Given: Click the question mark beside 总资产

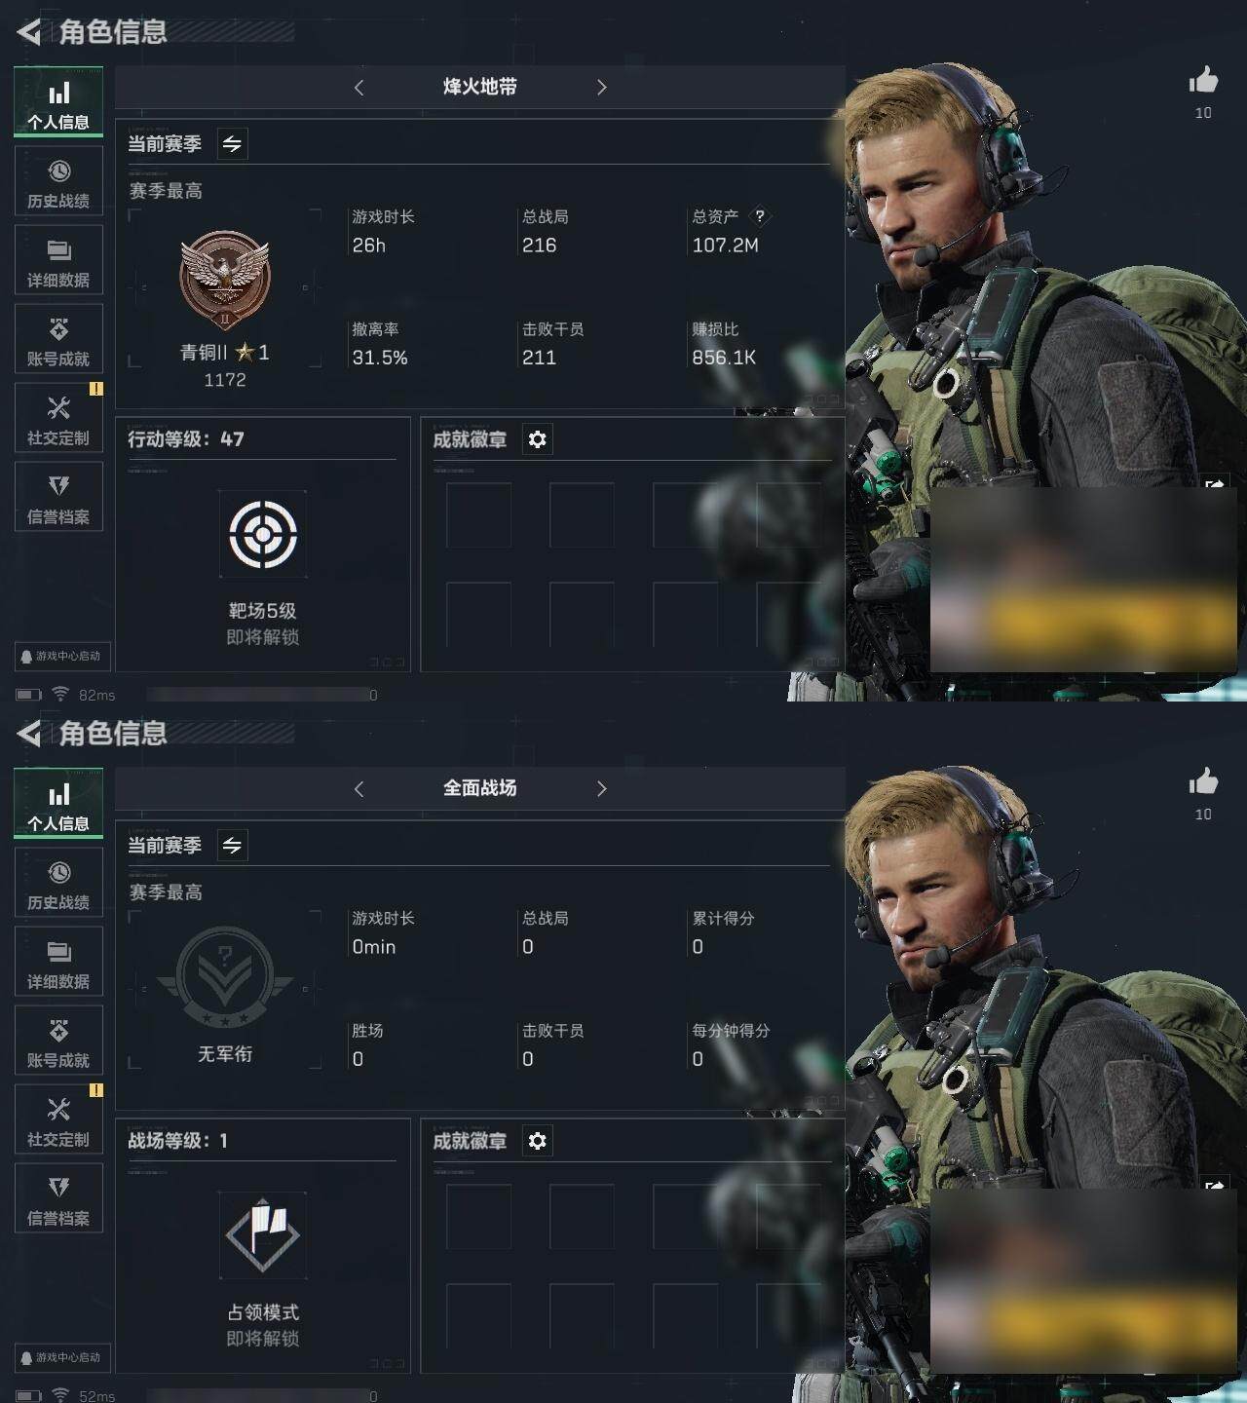Looking at the screenshot, I should tap(760, 216).
